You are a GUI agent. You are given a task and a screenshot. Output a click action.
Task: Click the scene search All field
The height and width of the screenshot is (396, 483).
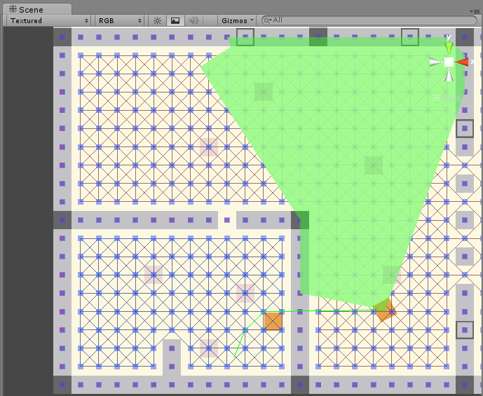click(x=369, y=20)
